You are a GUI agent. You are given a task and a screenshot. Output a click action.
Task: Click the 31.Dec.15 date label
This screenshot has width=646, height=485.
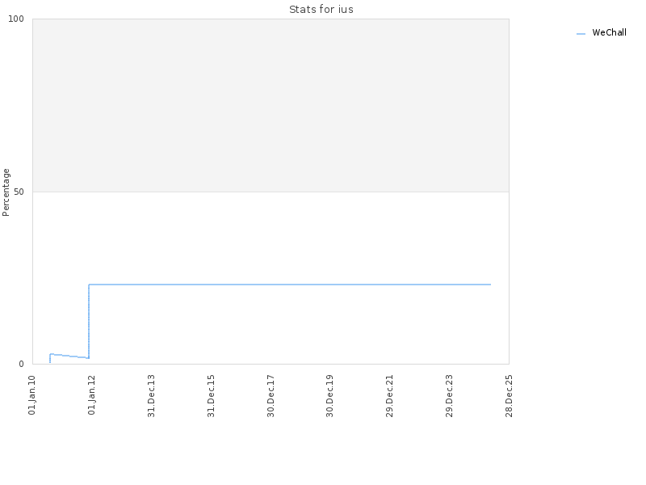tap(212, 396)
